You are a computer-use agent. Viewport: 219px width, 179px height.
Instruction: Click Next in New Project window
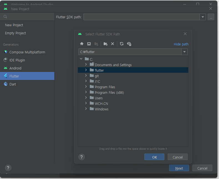(179, 168)
